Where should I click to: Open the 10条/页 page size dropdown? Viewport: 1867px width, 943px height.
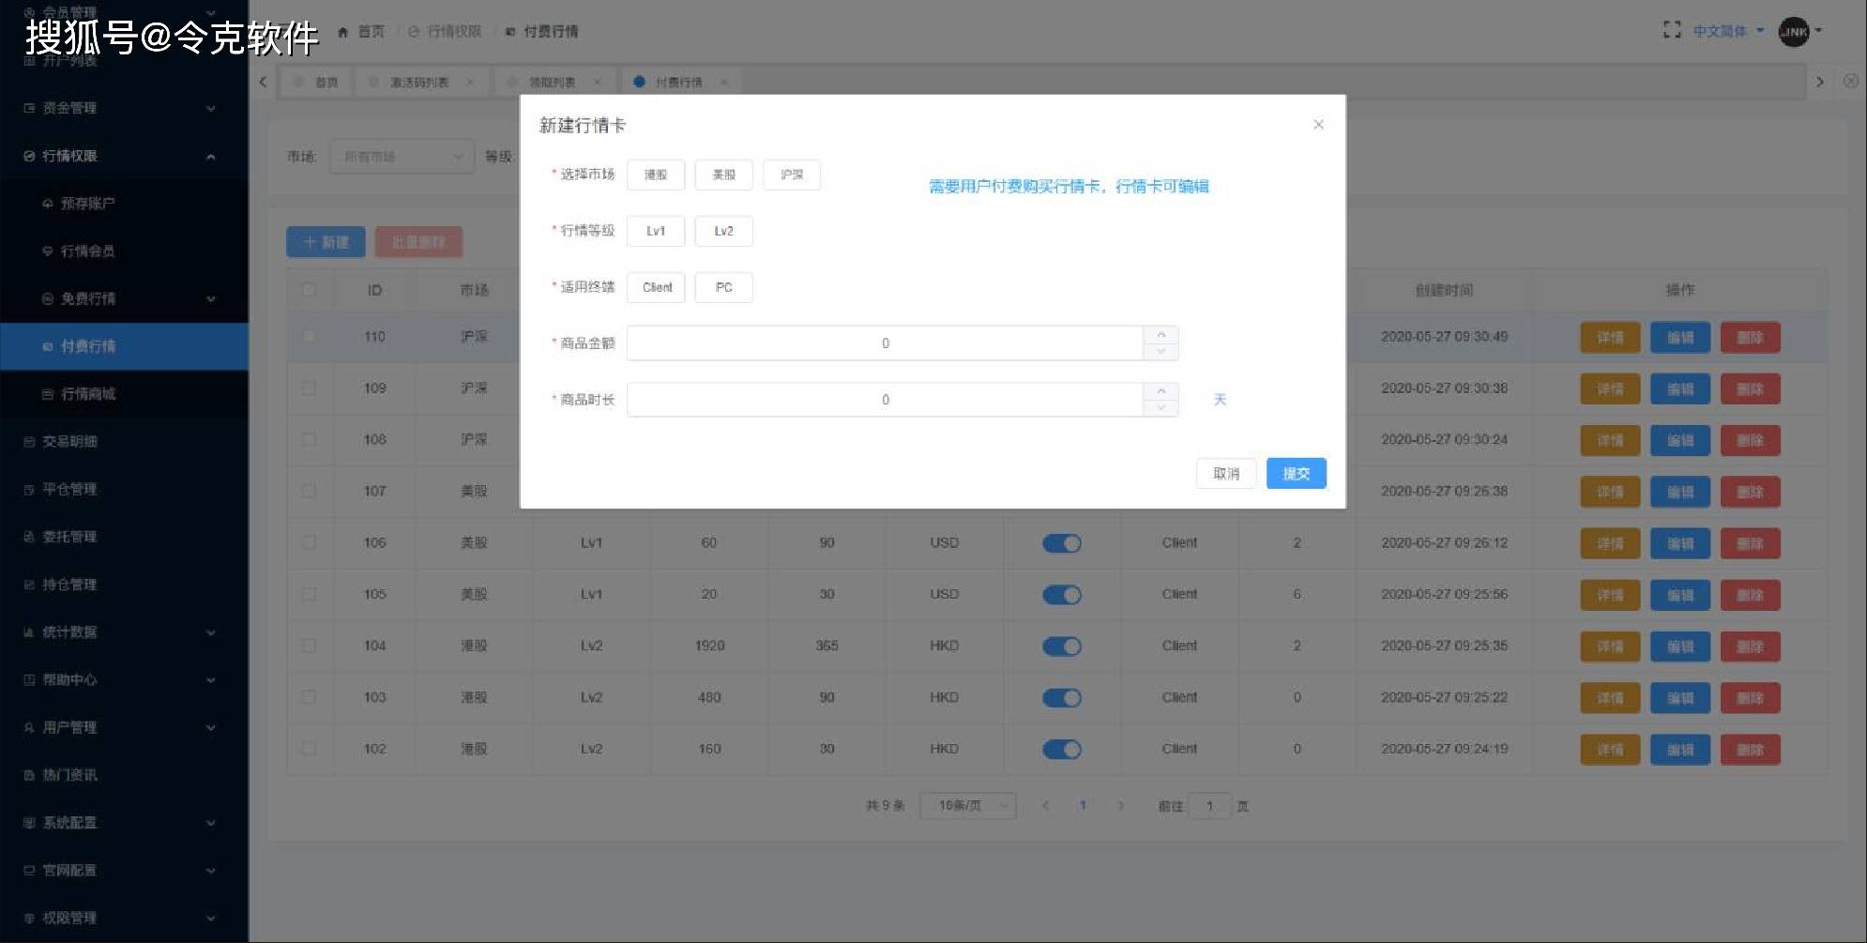967,806
